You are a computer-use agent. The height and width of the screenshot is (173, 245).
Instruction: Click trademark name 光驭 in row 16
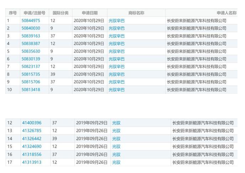coord(116,154)
